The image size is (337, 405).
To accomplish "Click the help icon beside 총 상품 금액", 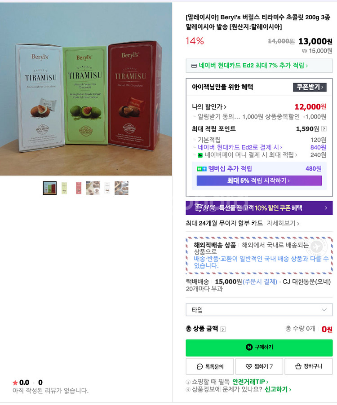I will click(x=223, y=329).
